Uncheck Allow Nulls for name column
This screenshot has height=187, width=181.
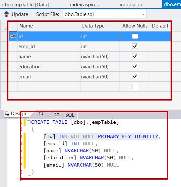[x=135, y=56]
